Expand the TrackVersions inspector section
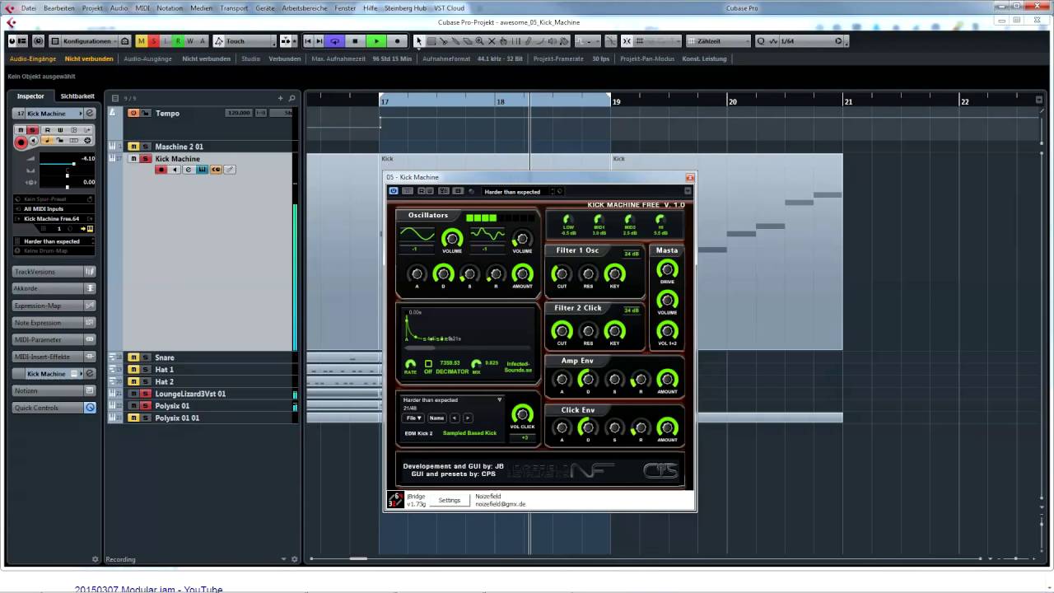 tap(54, 272)
